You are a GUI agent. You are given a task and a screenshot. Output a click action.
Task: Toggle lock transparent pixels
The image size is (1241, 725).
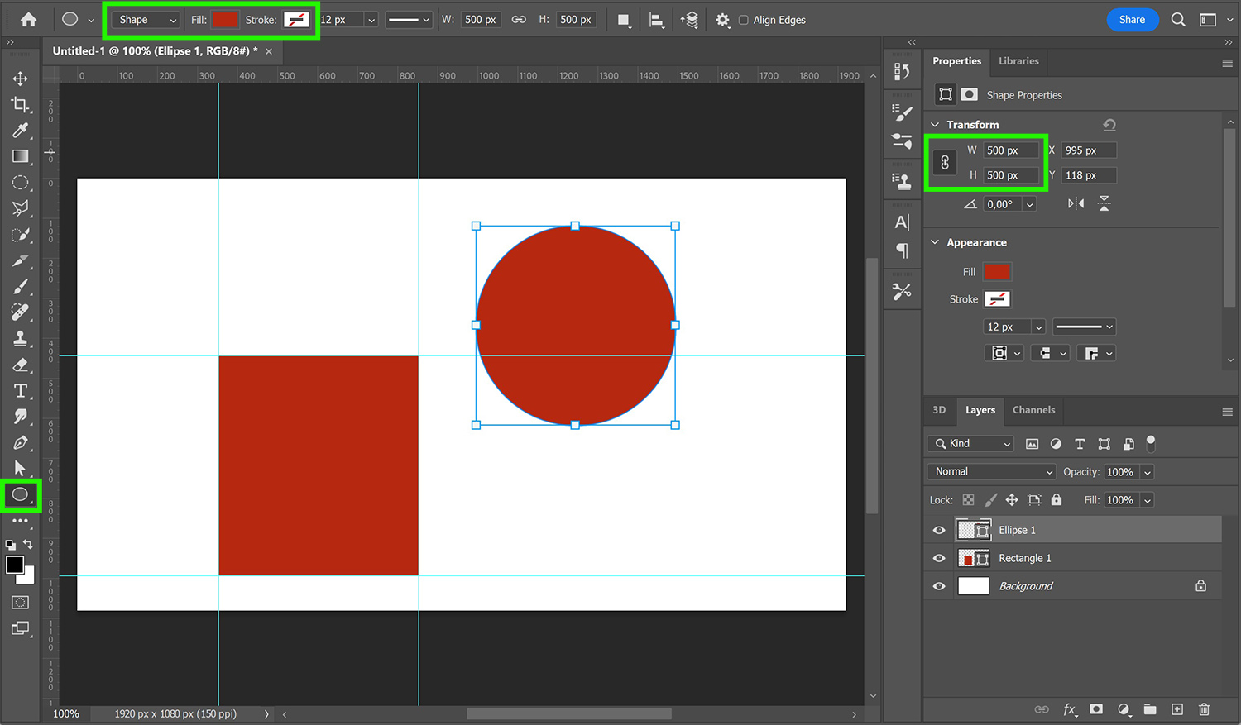[x=968, y=500]
